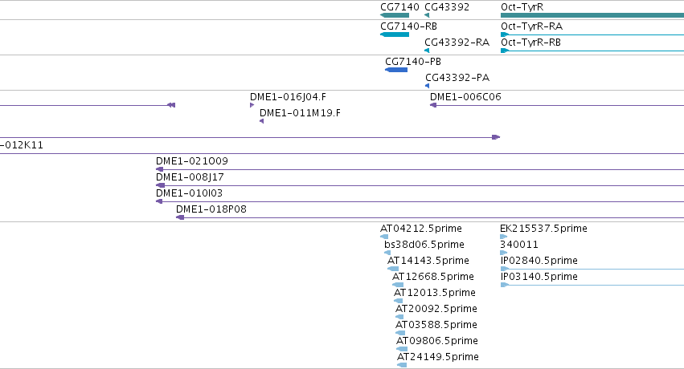Click the 340011 EST arrow glyph
Screen dimensions: 684x369
pos(504,253)
